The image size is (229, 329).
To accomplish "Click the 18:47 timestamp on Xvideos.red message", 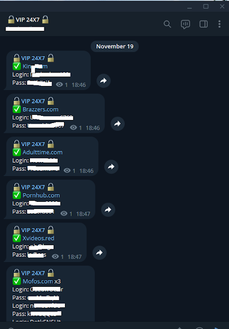I will pyautogui.click(x=74, y=257).
